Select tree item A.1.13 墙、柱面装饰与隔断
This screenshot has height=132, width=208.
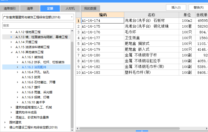click(x=41, y=37)
